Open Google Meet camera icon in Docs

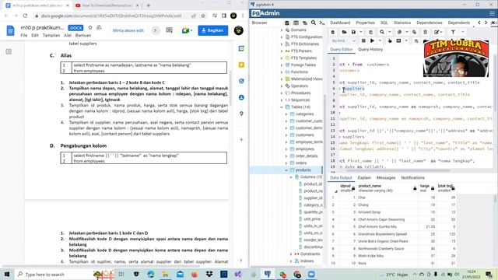coord(185,30)
